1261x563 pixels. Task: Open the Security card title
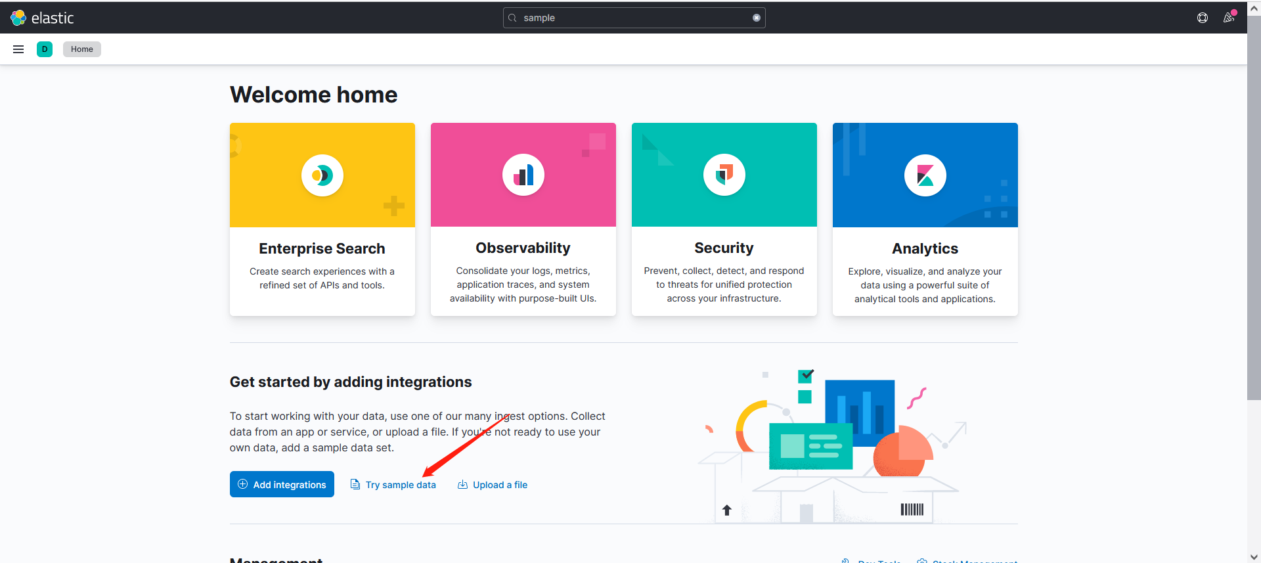pyautogui.click(x=724, y=248)
